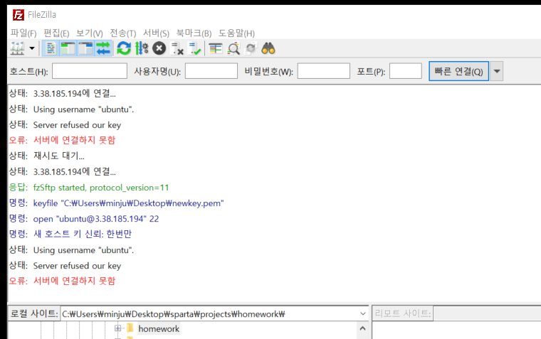Focus the 비밀번호(W) input field
541x339 pixels.
tap(324, 71)
